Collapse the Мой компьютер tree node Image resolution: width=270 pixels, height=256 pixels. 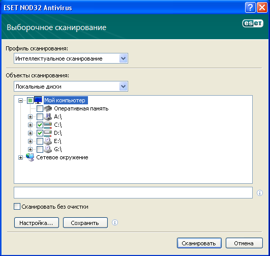click(x=20, y=100)
